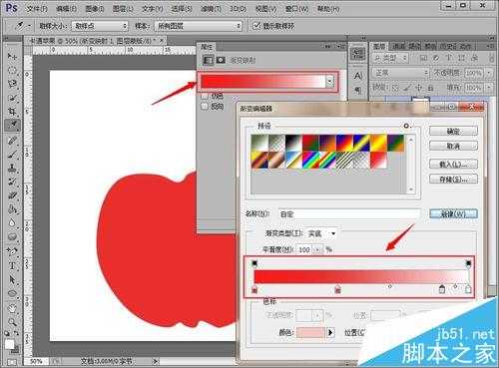Open the 样本 sample dropdown
This screenshot has width=499, height=368.
pyautogui.click(x=198, y=26)
